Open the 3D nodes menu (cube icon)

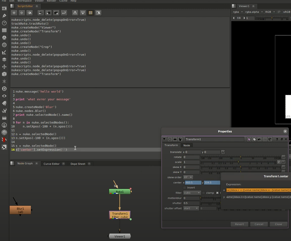[4, 74]
